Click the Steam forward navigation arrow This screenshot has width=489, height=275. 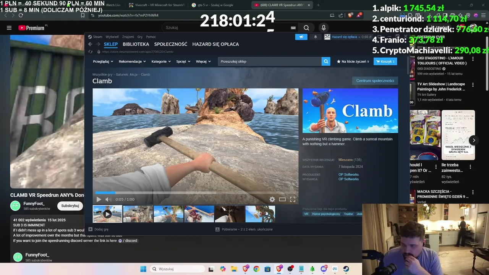pyautogui.click(x=98, y=44)
